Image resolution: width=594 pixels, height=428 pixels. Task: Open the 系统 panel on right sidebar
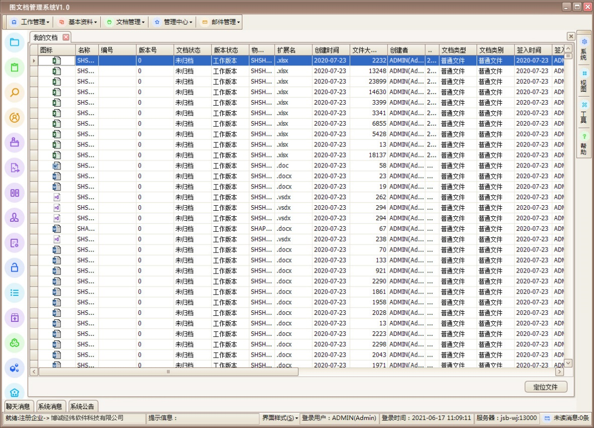[x=584, y=48]
